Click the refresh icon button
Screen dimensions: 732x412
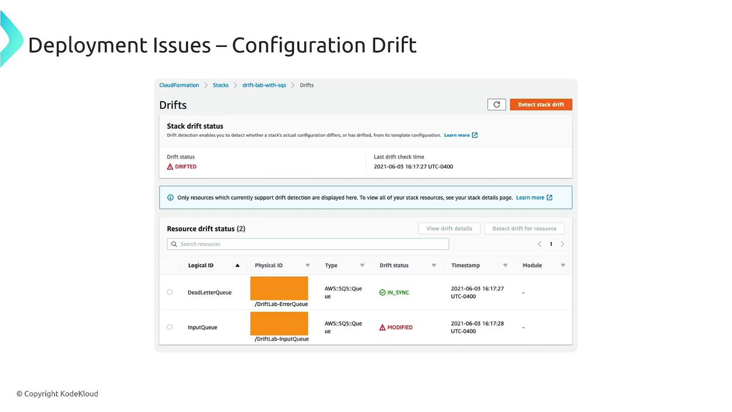click(x=496, y=105)
